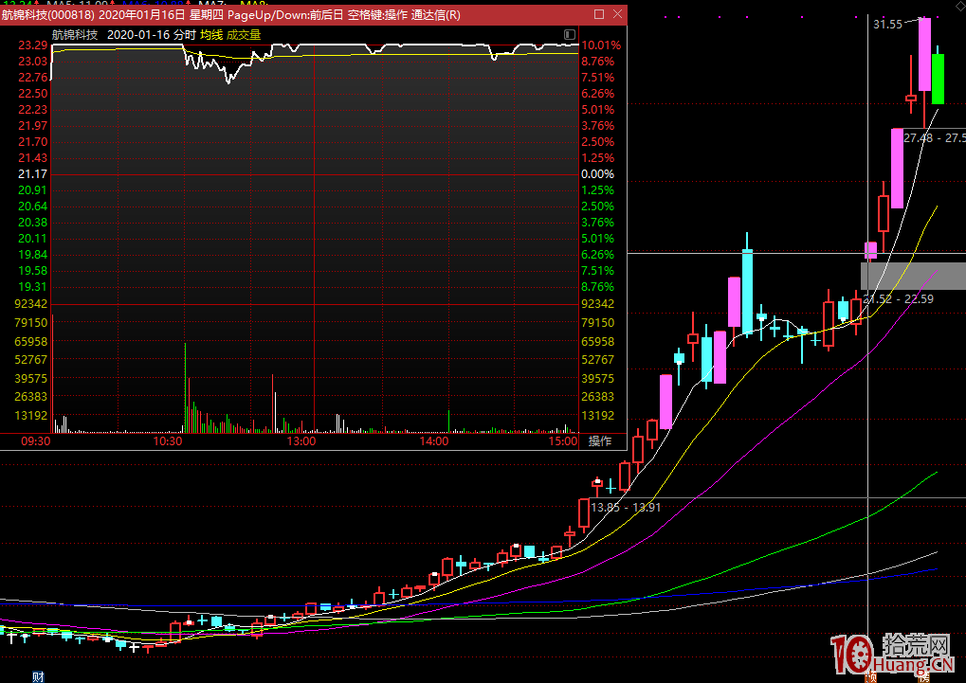Select the 成交量 label in the header
966x683 pixels.
click(x=244, y=34)
